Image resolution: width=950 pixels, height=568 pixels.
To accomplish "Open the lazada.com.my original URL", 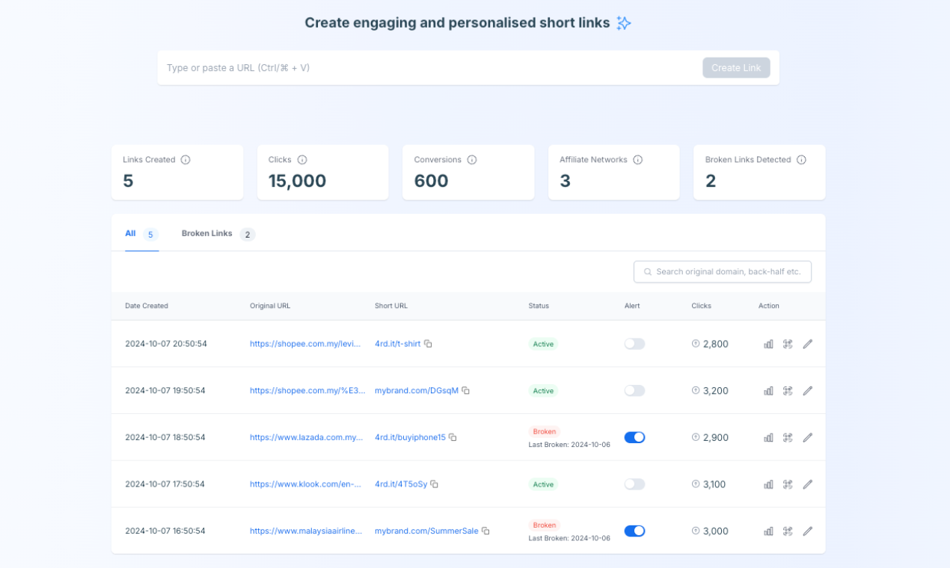I will [x=306, y=437].
